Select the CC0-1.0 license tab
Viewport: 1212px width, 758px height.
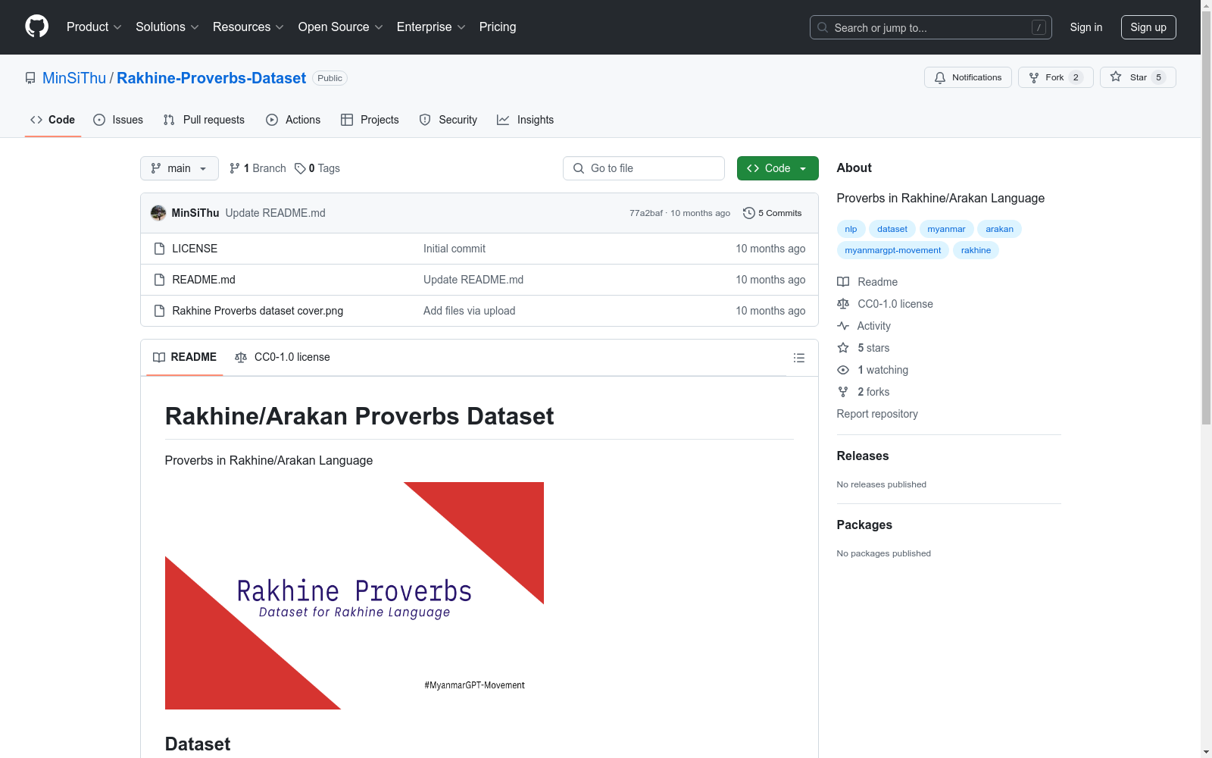pyautogui.click(x=283, y=357)
